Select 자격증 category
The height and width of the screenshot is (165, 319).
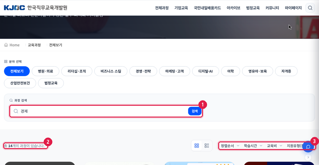286,71
